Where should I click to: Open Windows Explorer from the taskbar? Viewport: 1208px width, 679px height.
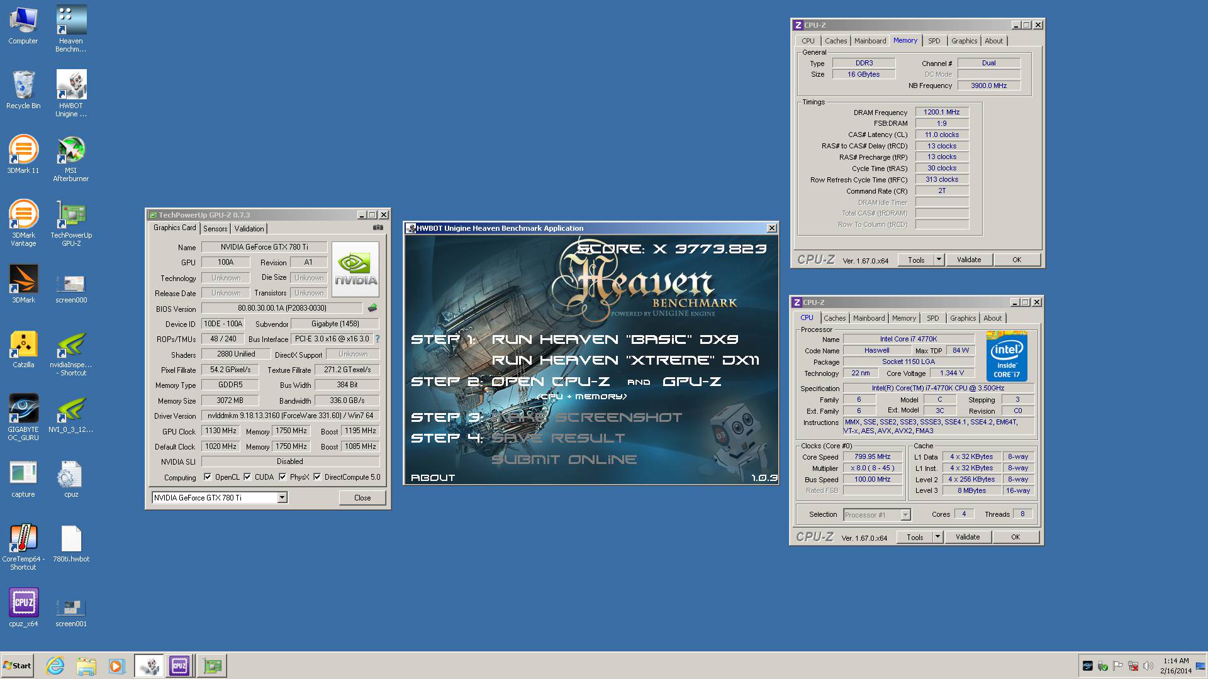(x=86, y=666)
